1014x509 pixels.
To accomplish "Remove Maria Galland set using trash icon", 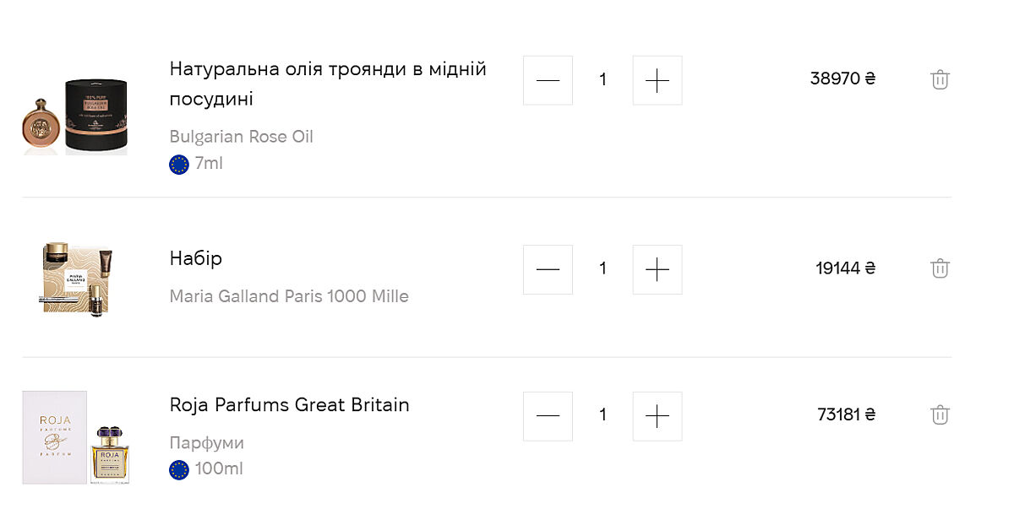I will coord(940,268).
